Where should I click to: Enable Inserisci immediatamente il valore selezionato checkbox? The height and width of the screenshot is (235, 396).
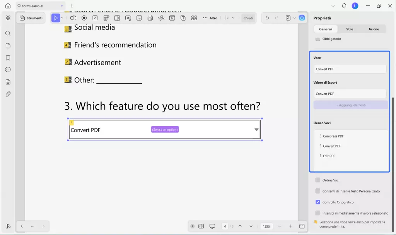pyautogui.click(x=318, y=213)
